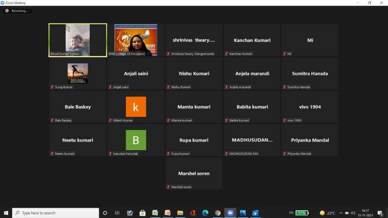
Task: Open Zoom from the Windows taskbar
Action: [x=230, y=213]
